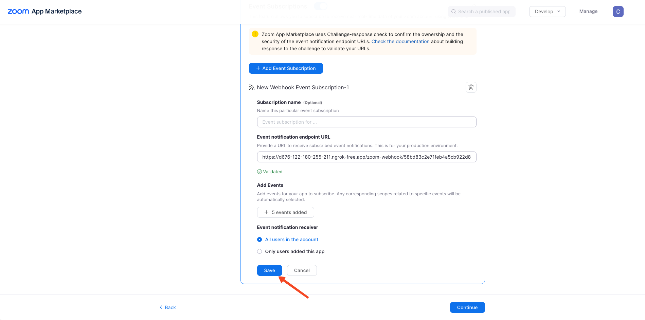
Task: Open the Develop dropdown
Action: [x=547, y=12]
